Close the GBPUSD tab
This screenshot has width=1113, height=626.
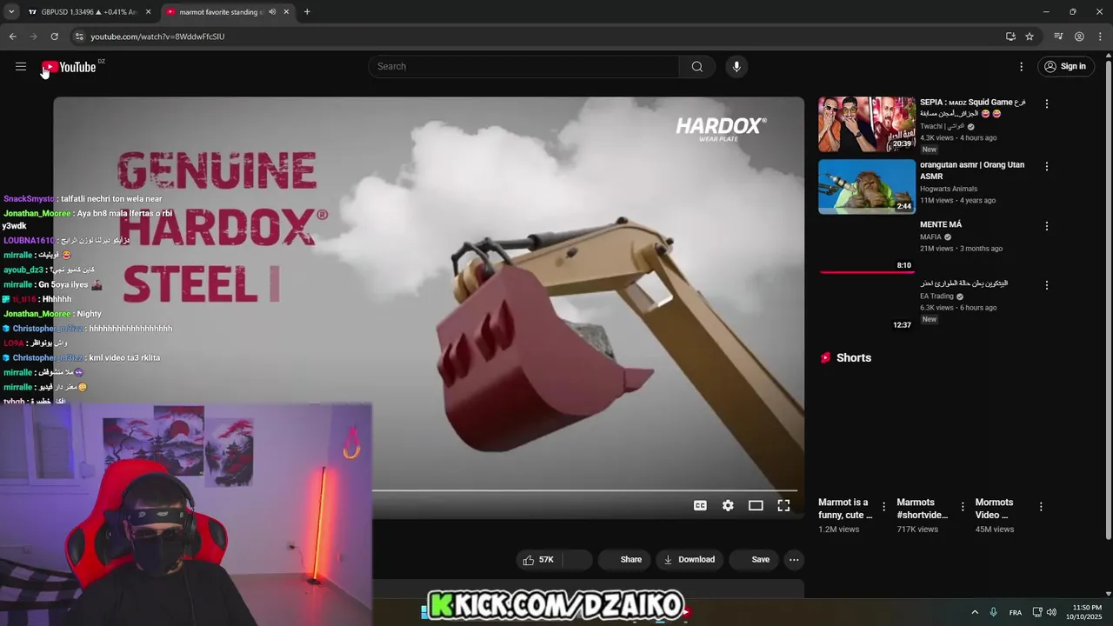(x=148, y=12)
